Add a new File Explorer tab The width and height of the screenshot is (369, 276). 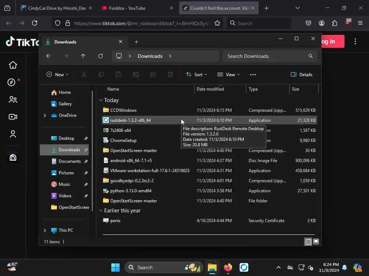(x=136, y=42)
